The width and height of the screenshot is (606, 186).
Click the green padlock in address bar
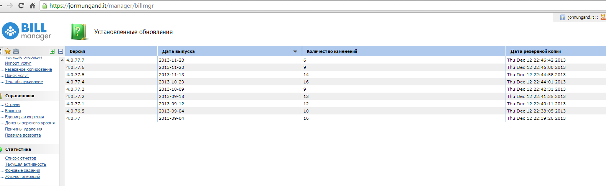(45, 6)
